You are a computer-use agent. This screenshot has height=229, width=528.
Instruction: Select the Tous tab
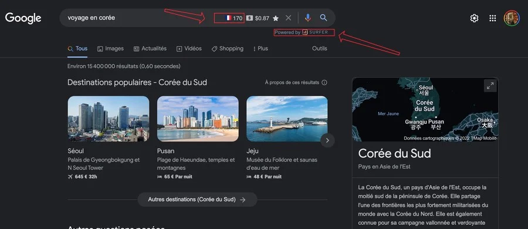click(77, 49)
